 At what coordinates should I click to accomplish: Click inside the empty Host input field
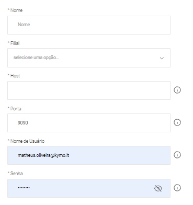click(x=89, y=90)
